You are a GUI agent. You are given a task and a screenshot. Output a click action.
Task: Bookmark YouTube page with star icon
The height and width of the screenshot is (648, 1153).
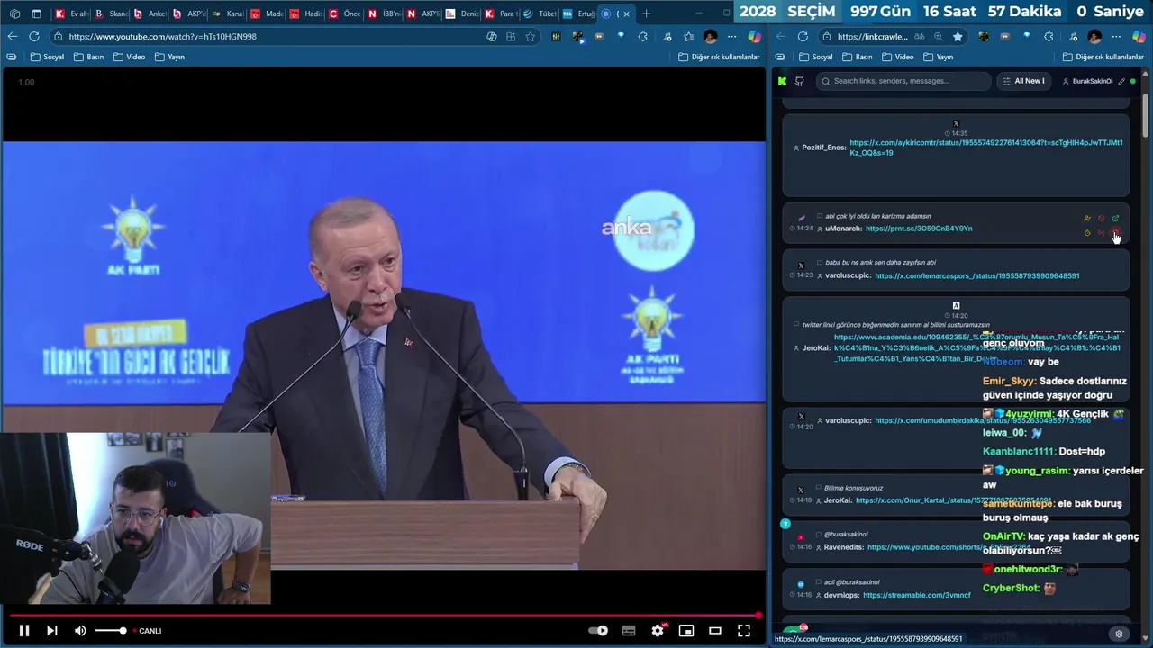(531, 37)
